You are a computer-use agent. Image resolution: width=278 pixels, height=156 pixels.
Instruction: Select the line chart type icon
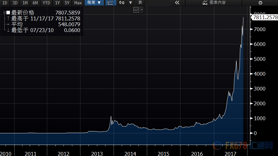click(x=110, y=3)
